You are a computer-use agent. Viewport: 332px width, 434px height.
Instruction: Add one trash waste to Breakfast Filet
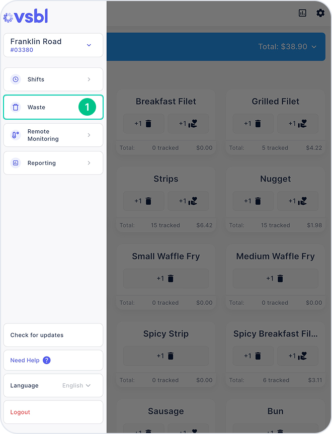[x=143, y=123]
